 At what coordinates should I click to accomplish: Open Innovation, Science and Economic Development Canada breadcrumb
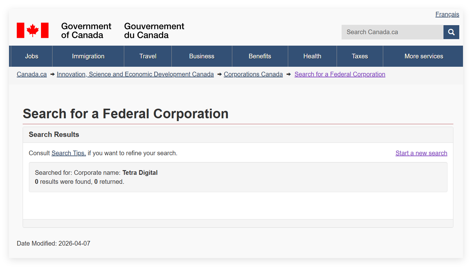coord(135,74)
